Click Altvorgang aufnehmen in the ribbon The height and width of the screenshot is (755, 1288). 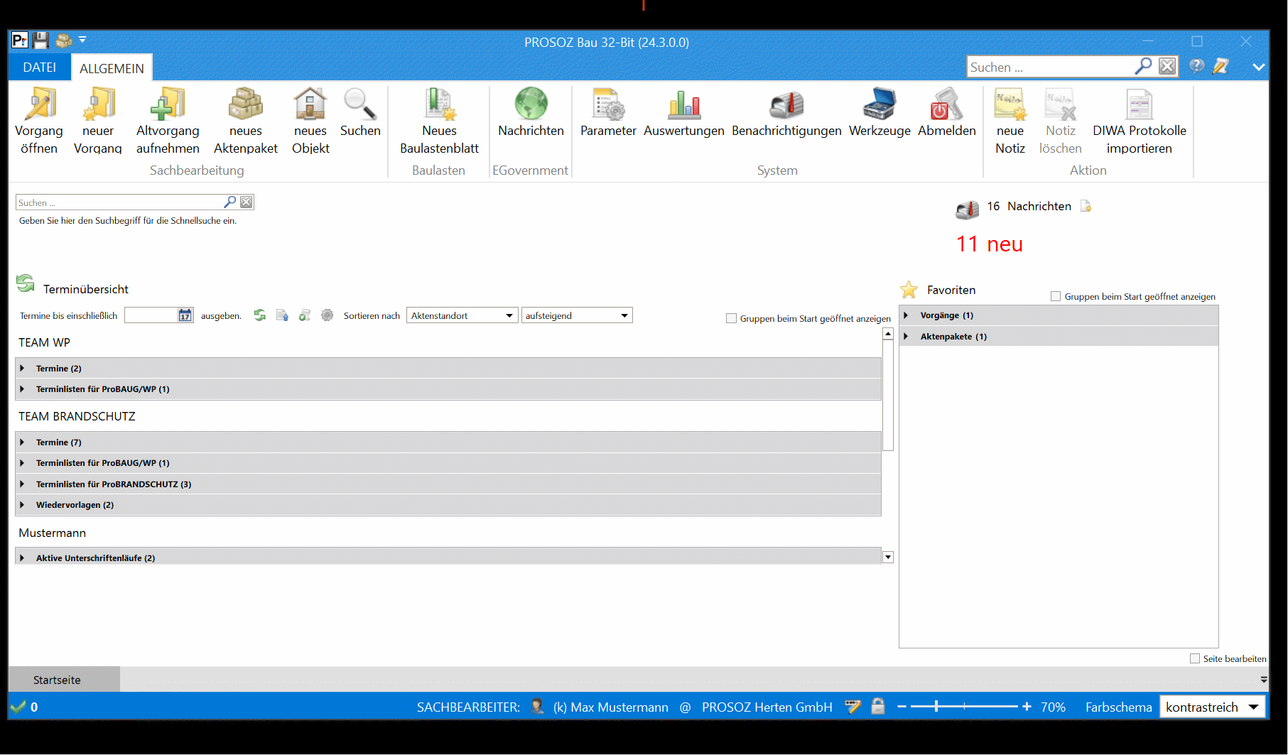[168, 121]
